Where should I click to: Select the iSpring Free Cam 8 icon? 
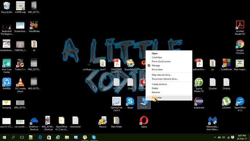coord(116,104)
